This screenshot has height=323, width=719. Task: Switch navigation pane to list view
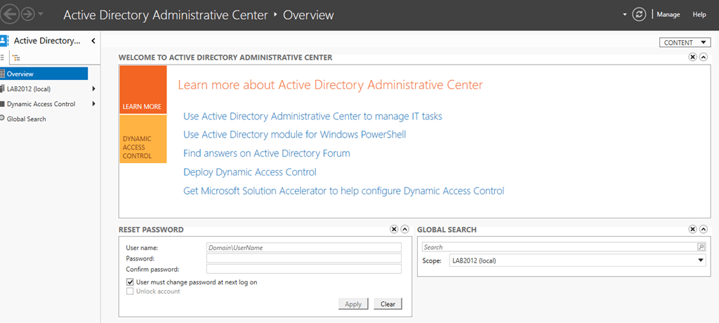4,58
